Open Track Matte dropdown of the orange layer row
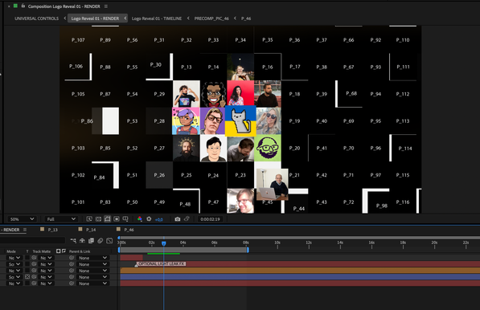Viewport: 480px width, 310px height. tap(46, 271)
